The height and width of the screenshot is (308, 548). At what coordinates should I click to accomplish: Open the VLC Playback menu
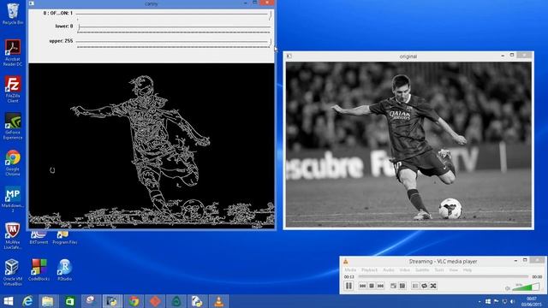369,270
